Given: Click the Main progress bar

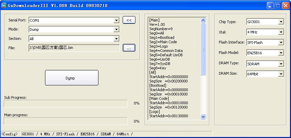Looking at the screenshot, I should (66, 121).
